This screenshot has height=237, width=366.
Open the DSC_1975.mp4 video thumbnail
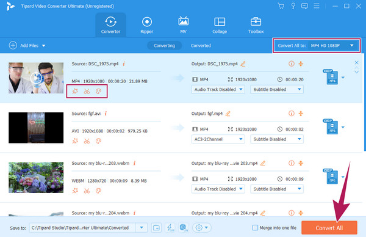(x=36, y=78)
